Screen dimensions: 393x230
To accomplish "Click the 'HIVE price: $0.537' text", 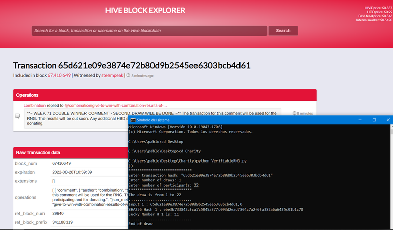I will [x=379, y=8].
